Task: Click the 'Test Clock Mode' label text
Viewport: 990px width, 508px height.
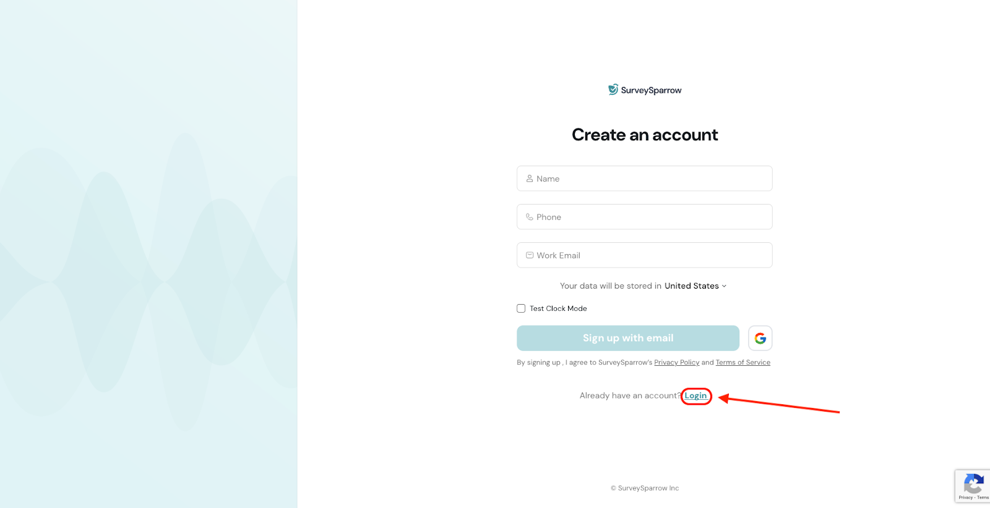Action: point(558,308)
